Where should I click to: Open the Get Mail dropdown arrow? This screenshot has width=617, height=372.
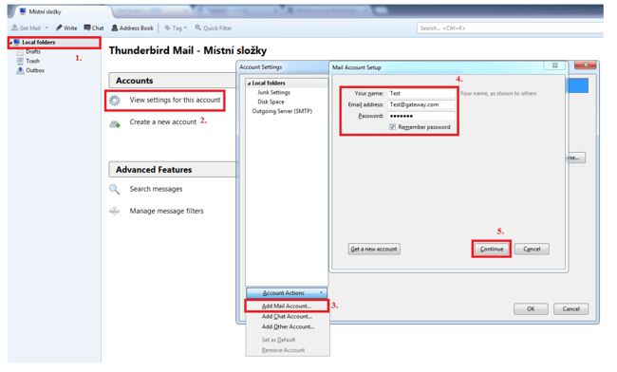pyautogui.click(x=47, y=28)
